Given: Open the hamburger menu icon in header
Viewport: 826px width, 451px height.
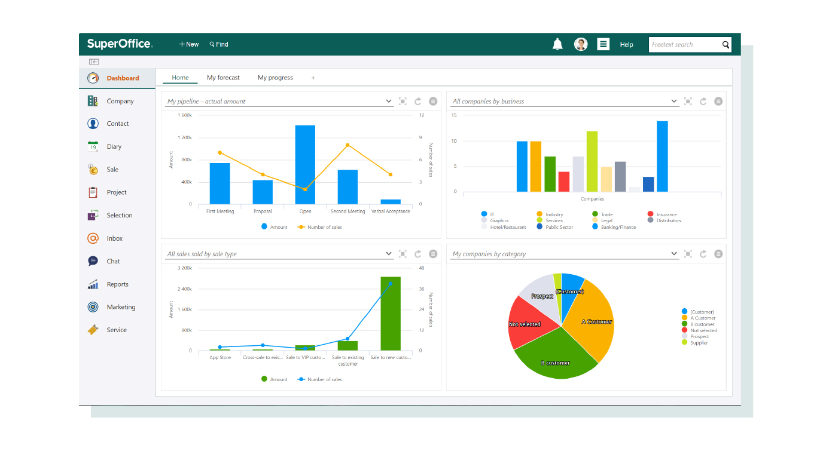Looking at the screenshot, I should [x=603, y=44].
